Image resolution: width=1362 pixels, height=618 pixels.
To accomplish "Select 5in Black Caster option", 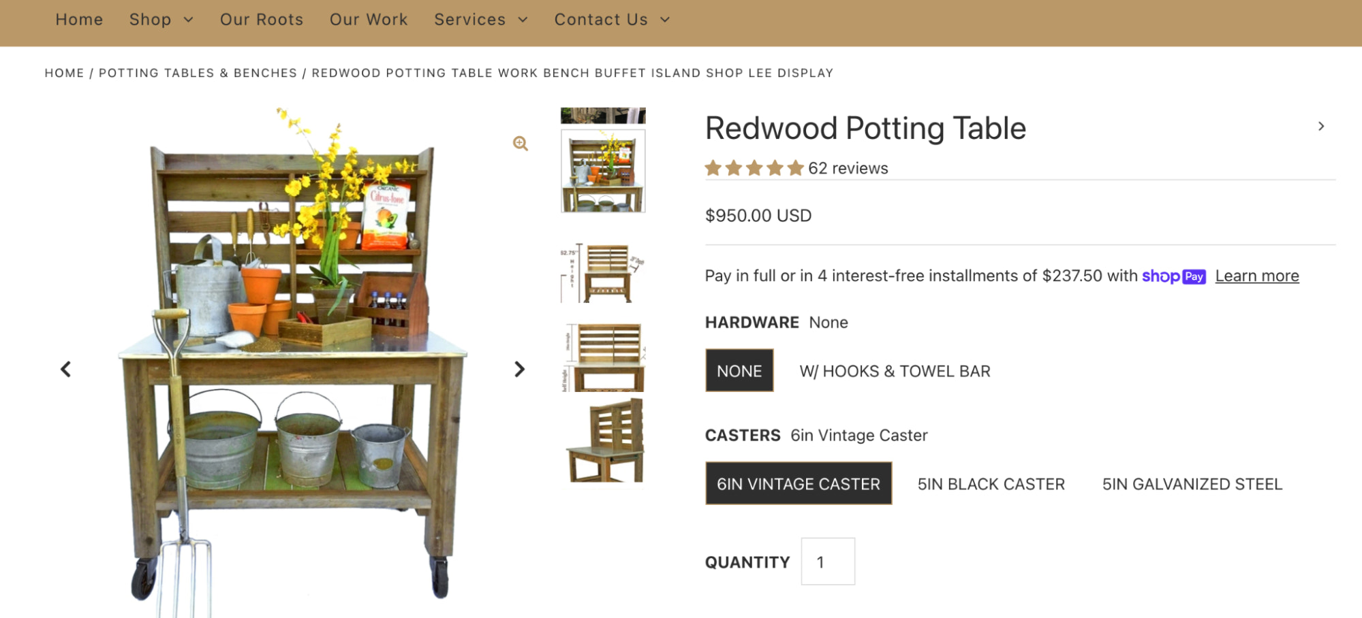I will [x=991, y=484].
